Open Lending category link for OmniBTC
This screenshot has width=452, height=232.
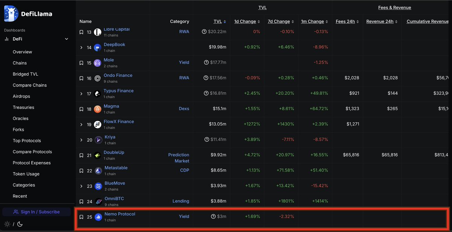[181, 201]
